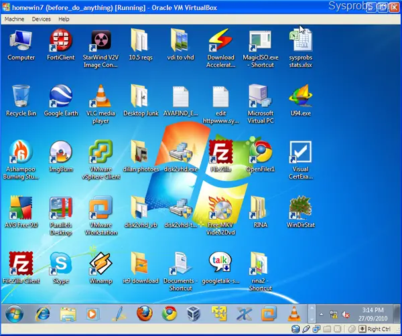The height and width of the screenshot is (336, 402).
Task: Select FileZilla Client shortcut
Action: [x=21, y=268]
